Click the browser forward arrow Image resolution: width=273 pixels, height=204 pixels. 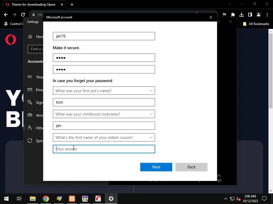tap(14, 15)
